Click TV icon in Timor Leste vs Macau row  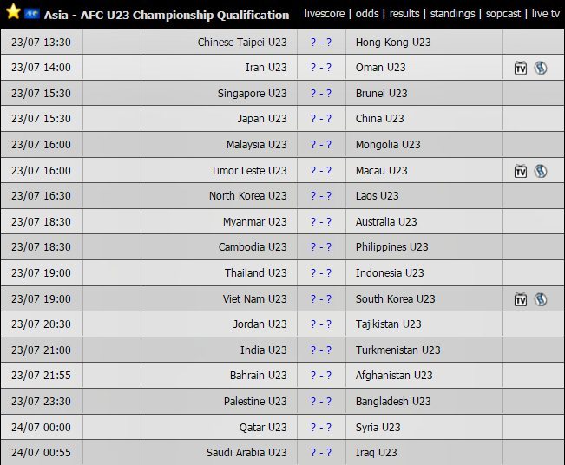tap(521, 171)
